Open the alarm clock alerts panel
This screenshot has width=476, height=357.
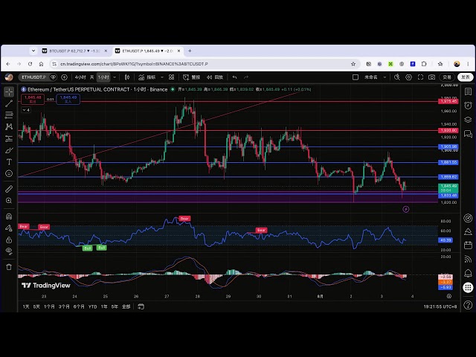click(468, 106)
